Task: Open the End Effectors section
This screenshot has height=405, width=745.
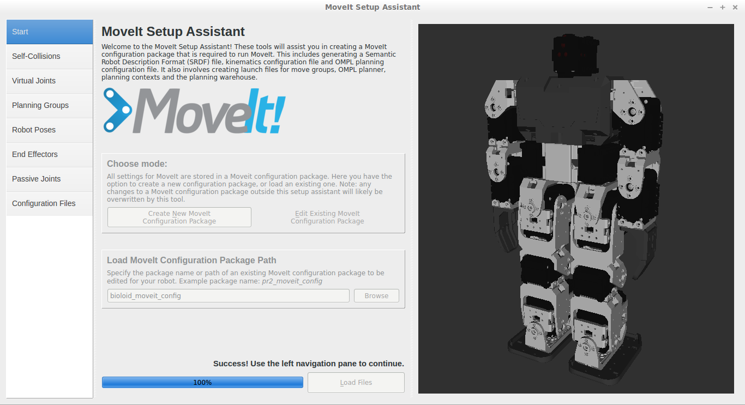Action: coord(49,154)
